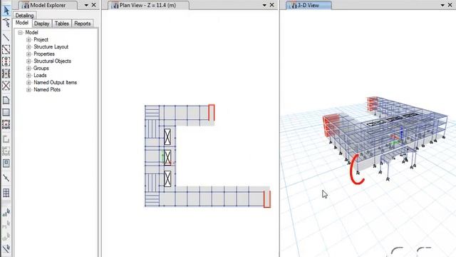
Task: Expand the Loads tree node
Action: 28,76
